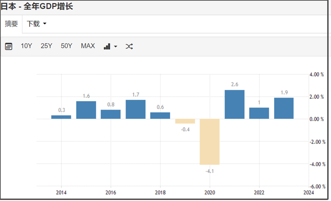The height and width of the screenshot is (201, 331).
Task: Click the 2019 bar showing -0.4
Action: coord(185,121)
